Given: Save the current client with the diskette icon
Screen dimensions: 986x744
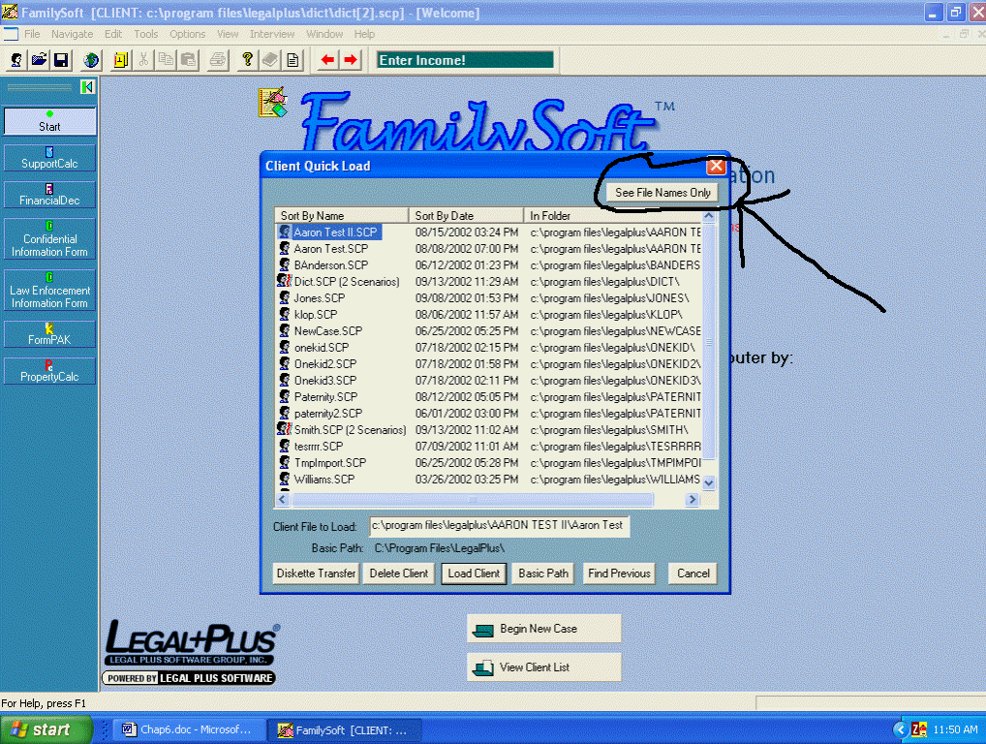Looking at the screenshot, I should [61, 59].
